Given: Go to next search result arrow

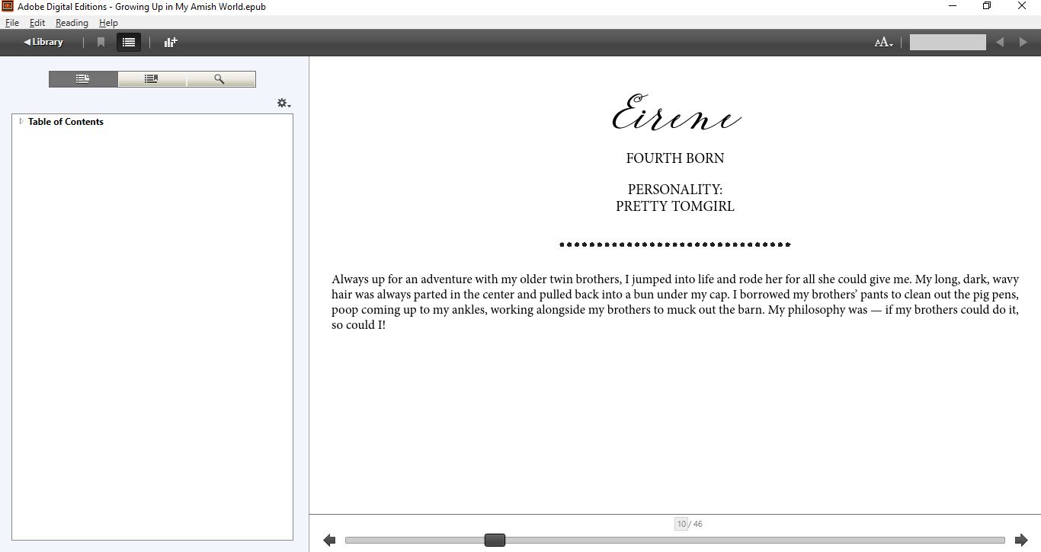Looking at the screenshot, I should coord(1023,43).
